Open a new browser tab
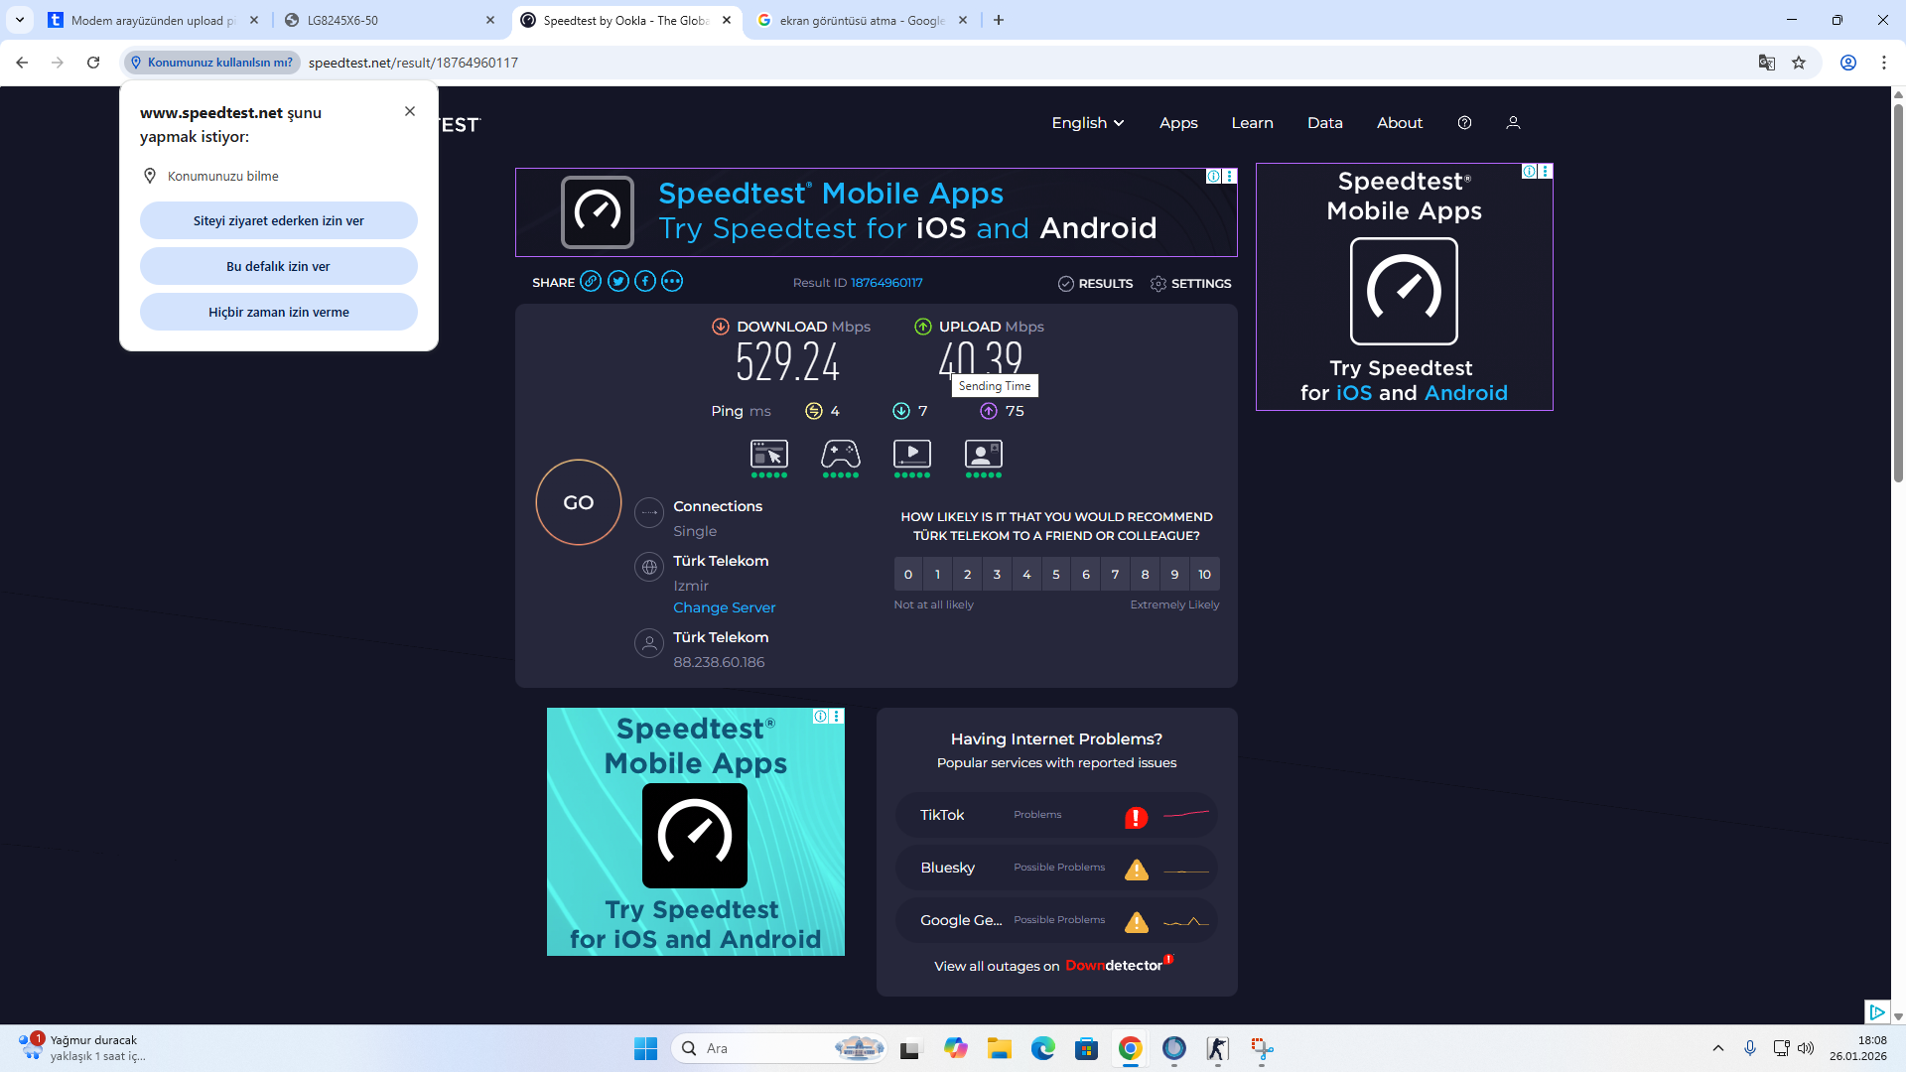The width and height of the screenshot is (1906, 1072). [x=999, y=20]
